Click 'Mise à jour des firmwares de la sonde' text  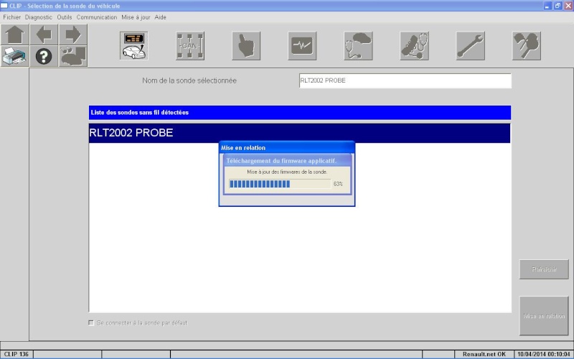tap(287, 172)
